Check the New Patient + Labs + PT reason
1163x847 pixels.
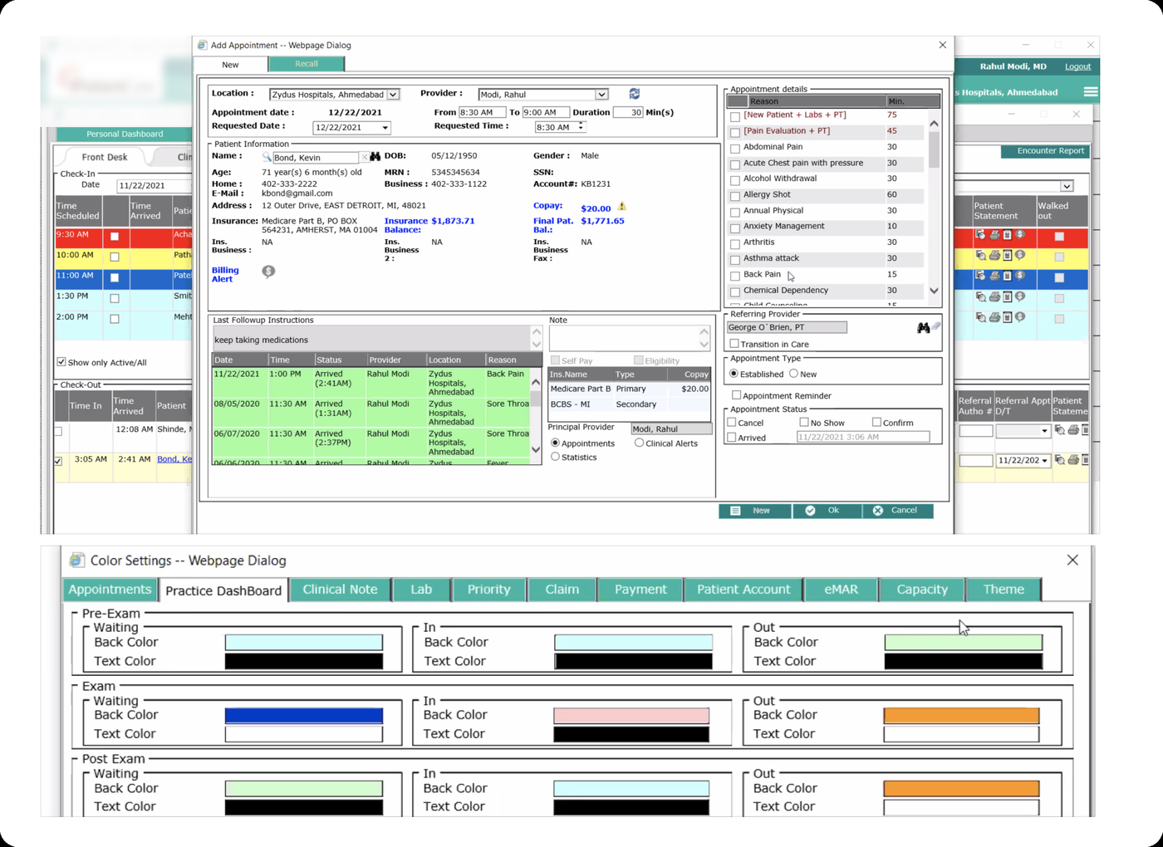[x=735, y=116]
